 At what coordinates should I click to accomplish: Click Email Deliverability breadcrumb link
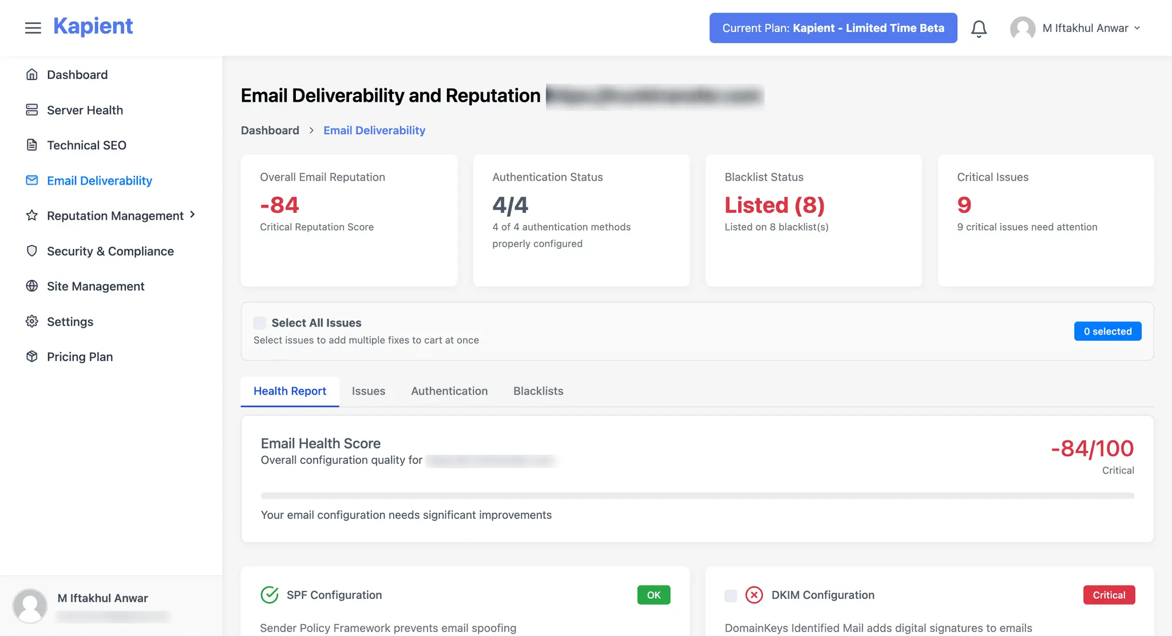pos(374,130)
